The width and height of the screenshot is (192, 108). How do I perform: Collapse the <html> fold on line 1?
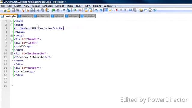click(x=12, y=21)
